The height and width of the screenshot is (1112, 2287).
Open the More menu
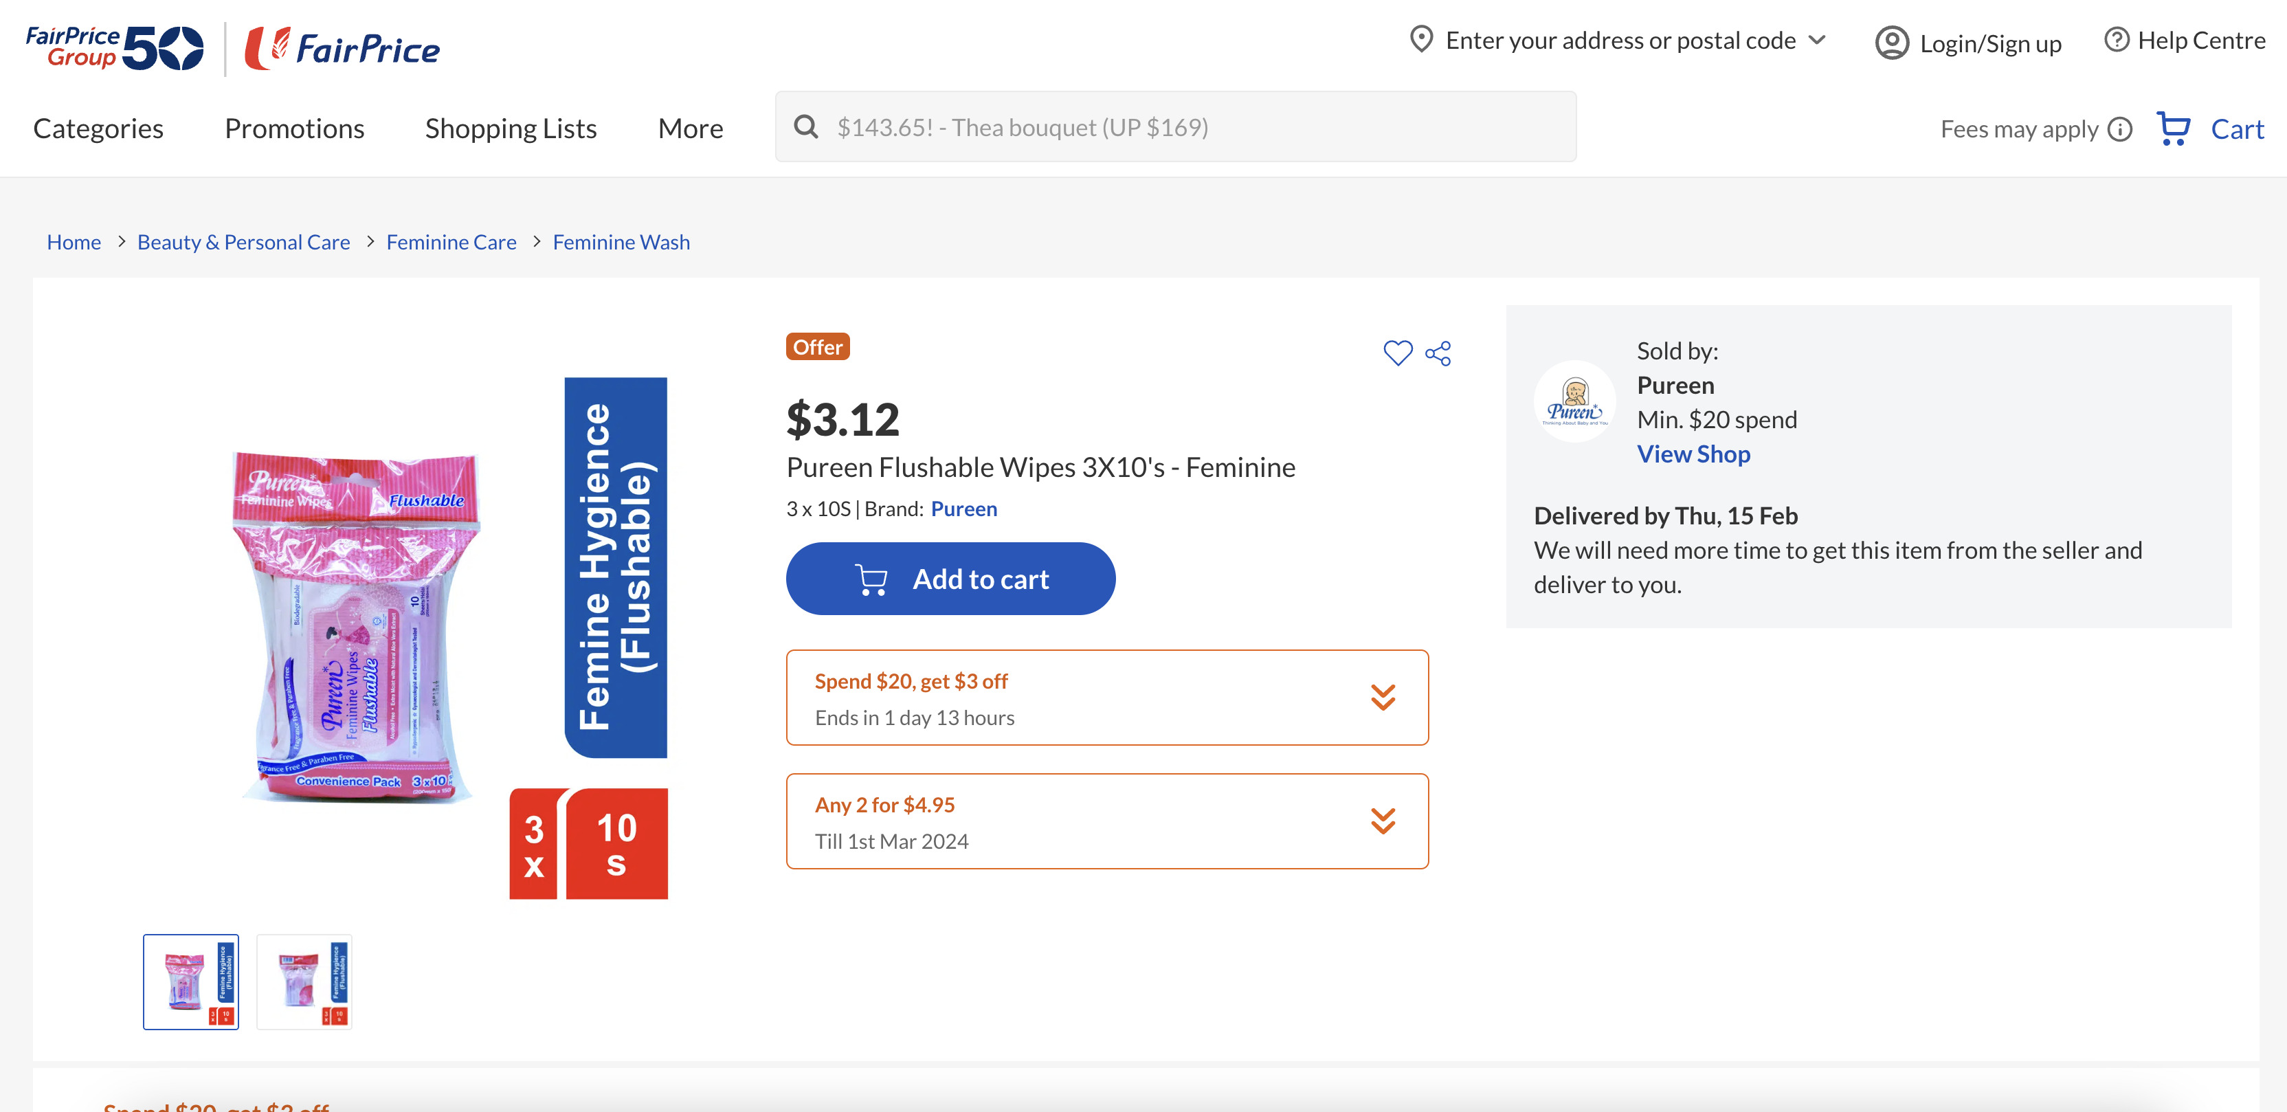coord(691,129)
